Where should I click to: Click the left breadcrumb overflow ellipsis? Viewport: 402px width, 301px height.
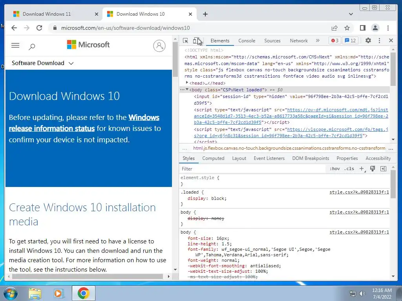tap(185, 149)
